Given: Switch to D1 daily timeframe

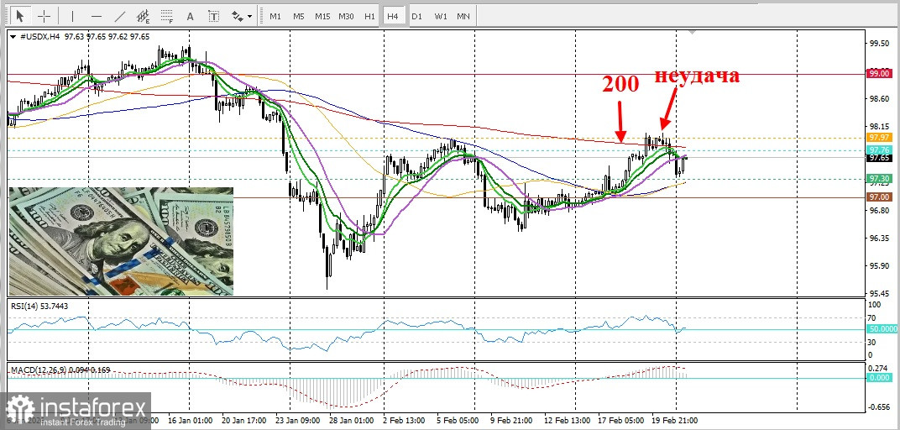Looking at the screenshot, I should tap(416, 17).
